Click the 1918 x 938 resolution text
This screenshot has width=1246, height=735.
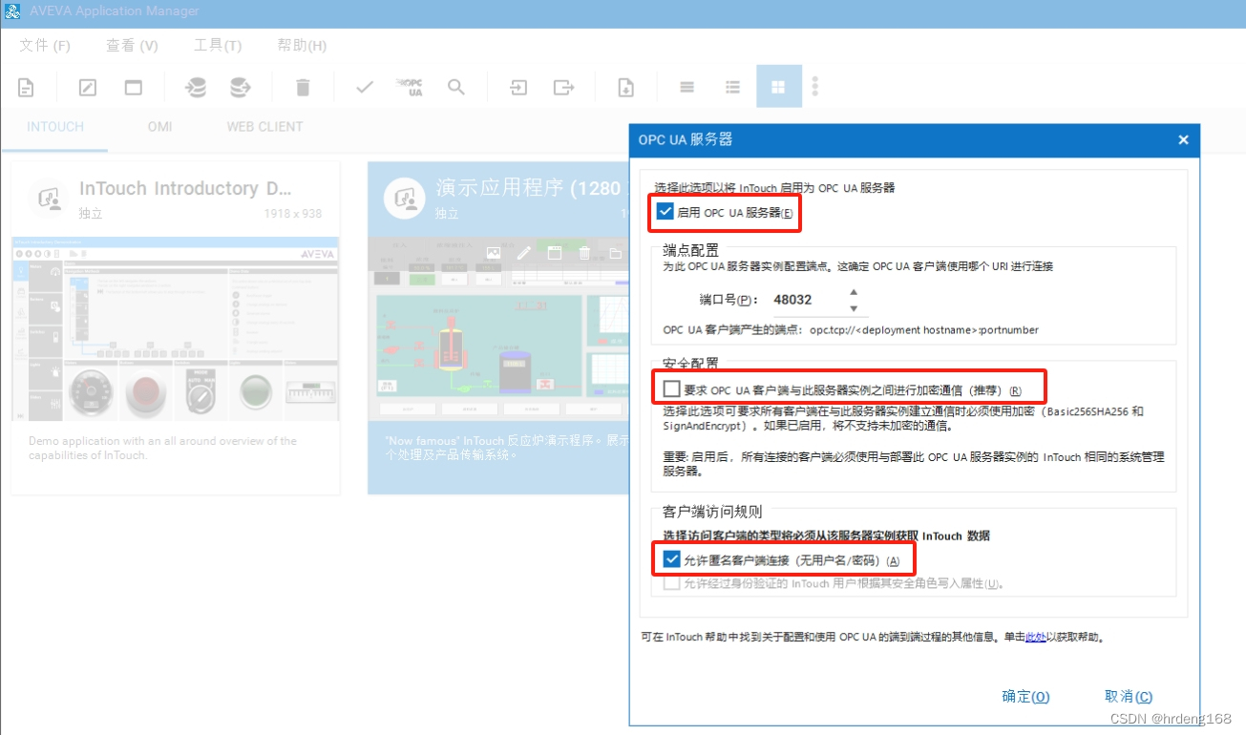(x=293, y=214)
